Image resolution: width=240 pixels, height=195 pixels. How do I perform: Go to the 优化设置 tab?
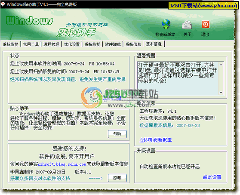click(72, 44)
